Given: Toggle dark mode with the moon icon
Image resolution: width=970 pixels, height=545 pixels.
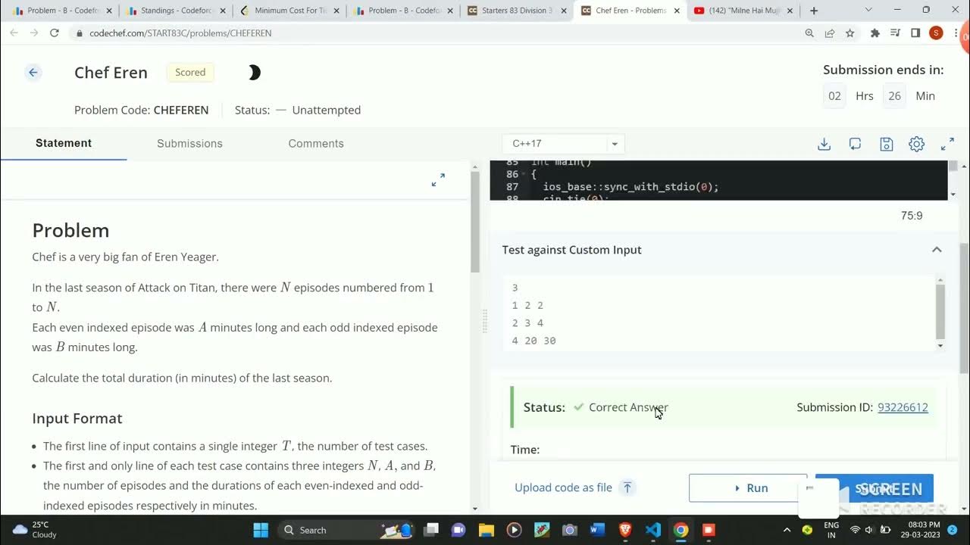Looking at the screenshot, I should tap(254, 73).
